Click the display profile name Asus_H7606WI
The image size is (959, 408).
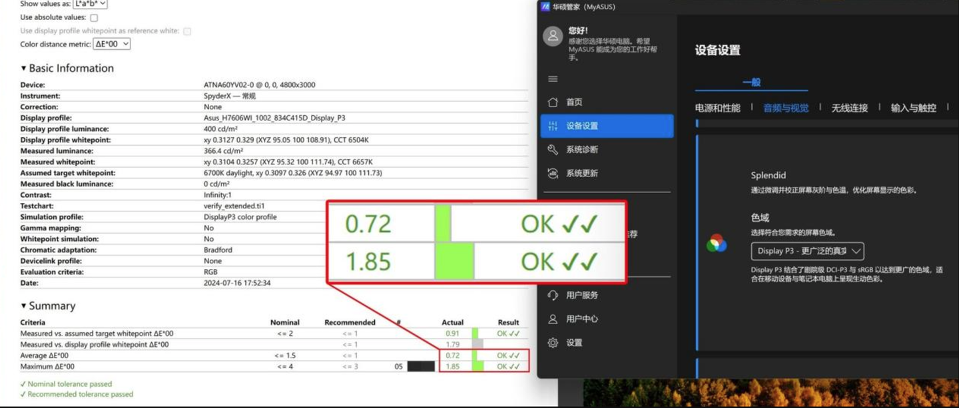(x=274, y=118)
